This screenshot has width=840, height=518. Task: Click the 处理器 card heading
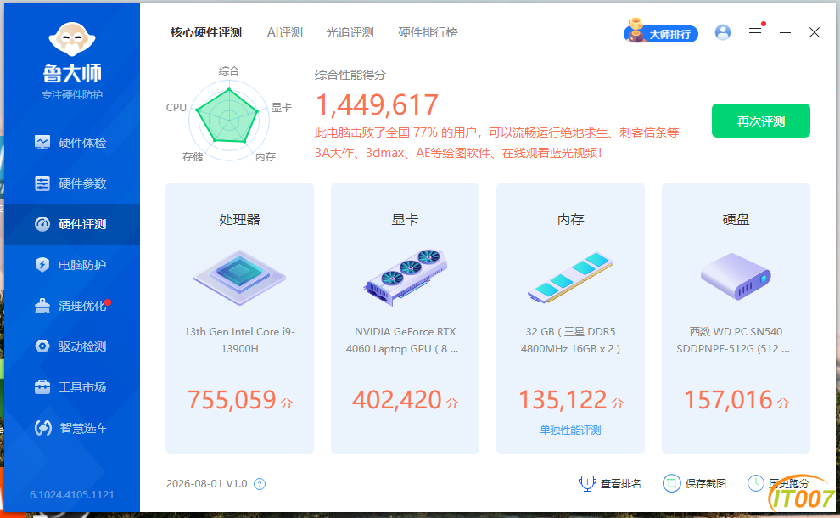239,219
